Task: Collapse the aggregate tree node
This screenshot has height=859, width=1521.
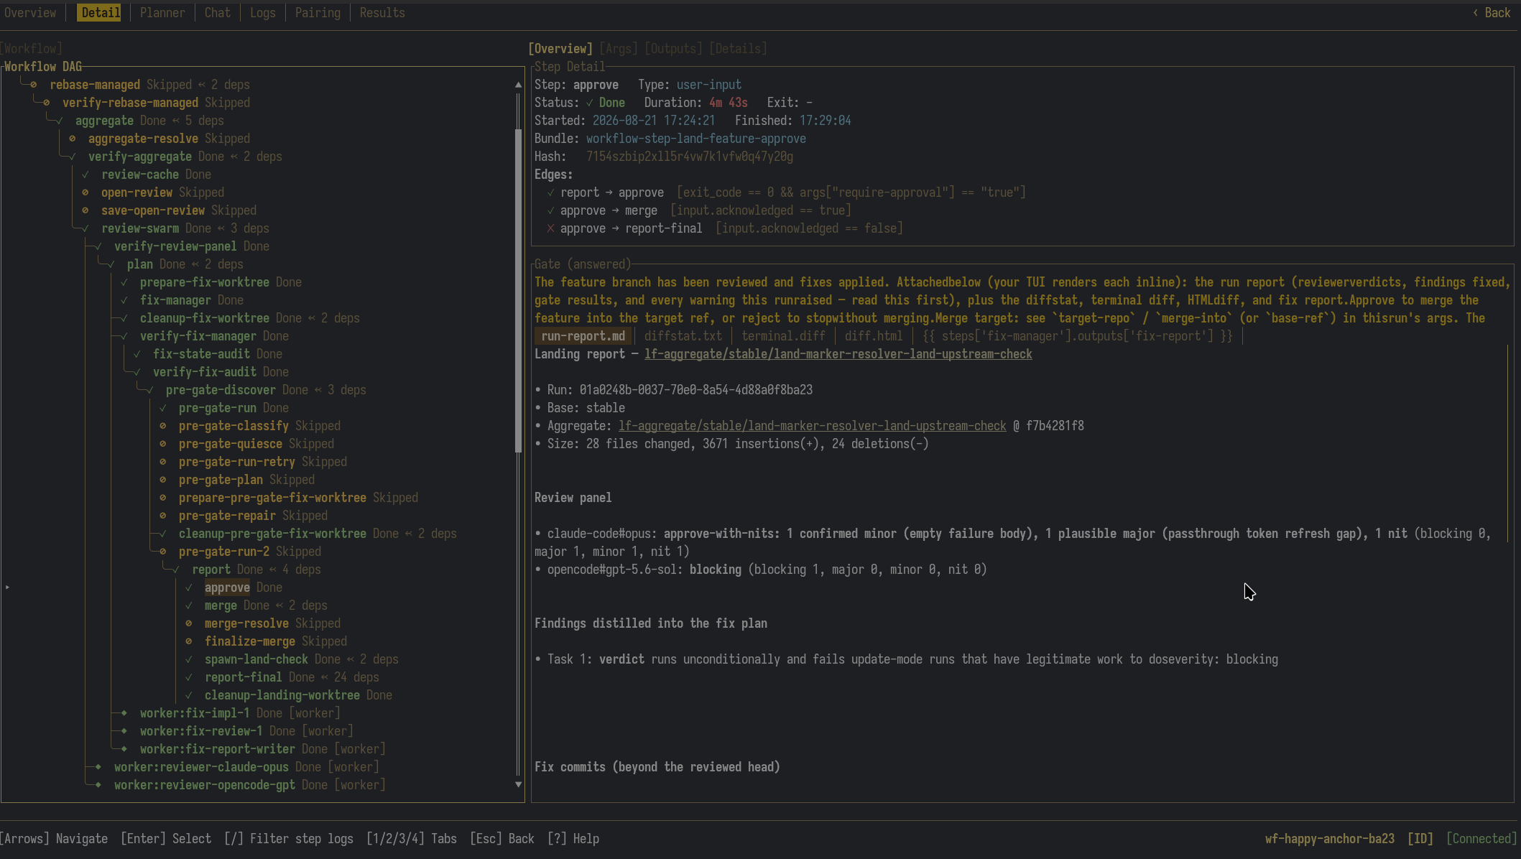Action: [x=60, y=121]
